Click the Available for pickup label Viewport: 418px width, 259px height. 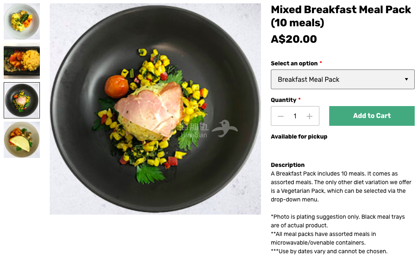[x=299, y=136]
